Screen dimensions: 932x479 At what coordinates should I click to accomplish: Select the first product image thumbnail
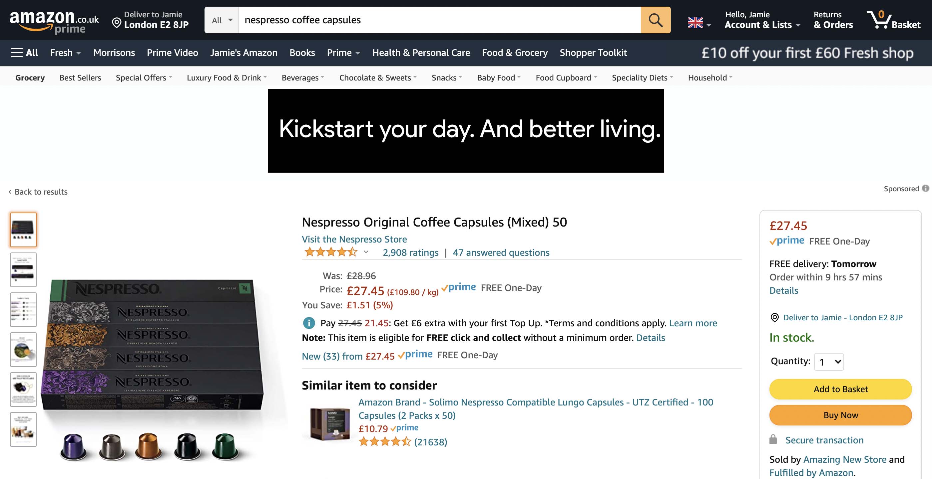point(23,230)
